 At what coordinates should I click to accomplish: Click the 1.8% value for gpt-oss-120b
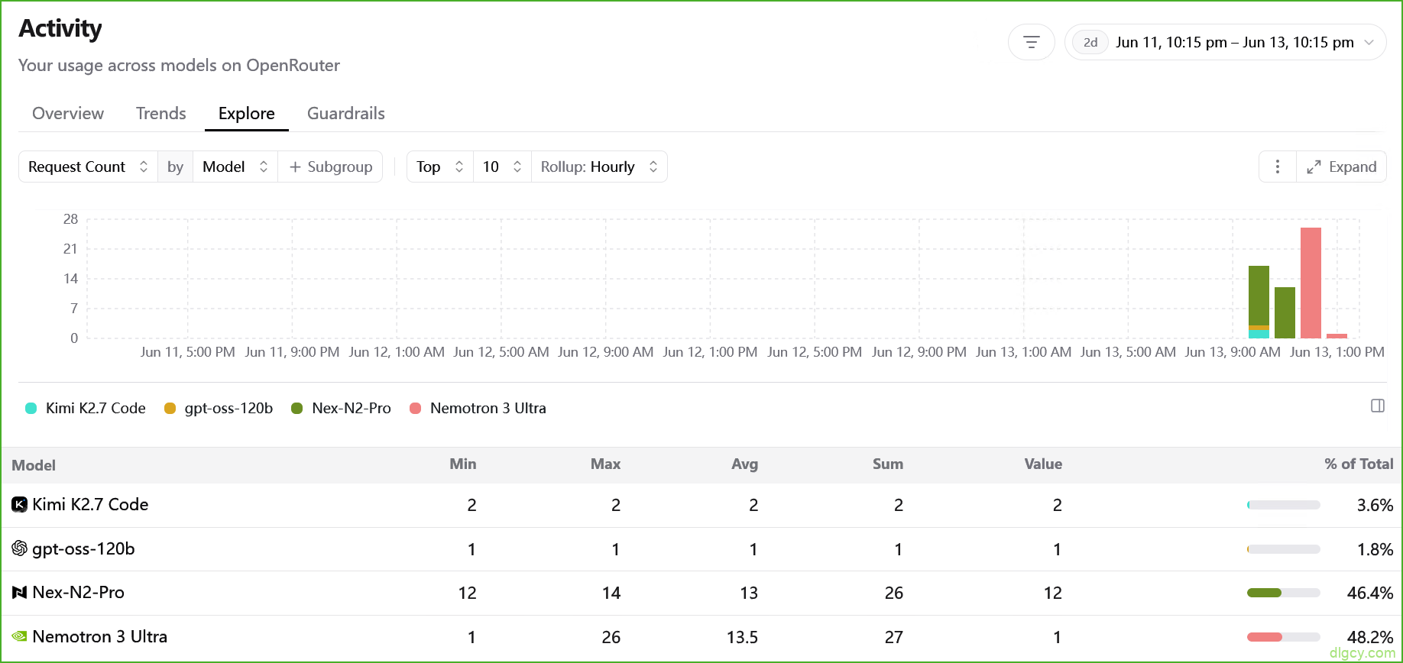pos(1375,549)
